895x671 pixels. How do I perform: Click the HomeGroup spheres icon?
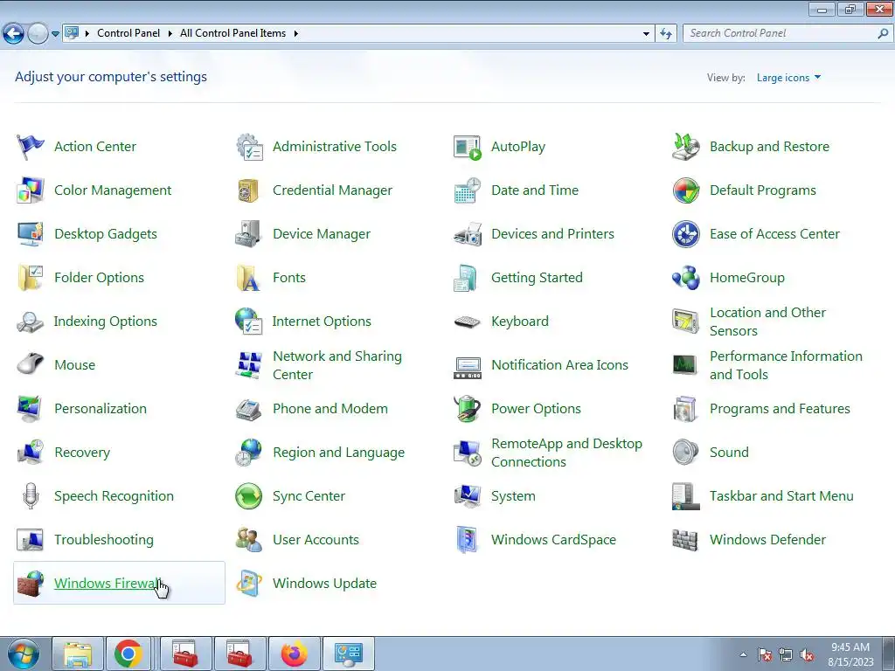pyautogui.click(x=685, y=278)
